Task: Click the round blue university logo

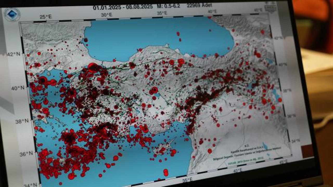Action: [12, 15]
